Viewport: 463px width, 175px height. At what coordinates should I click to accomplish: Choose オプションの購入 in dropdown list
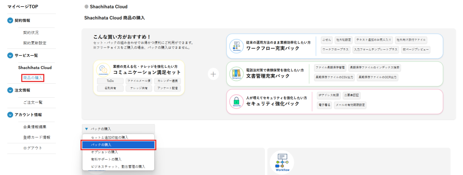point(118,152)
